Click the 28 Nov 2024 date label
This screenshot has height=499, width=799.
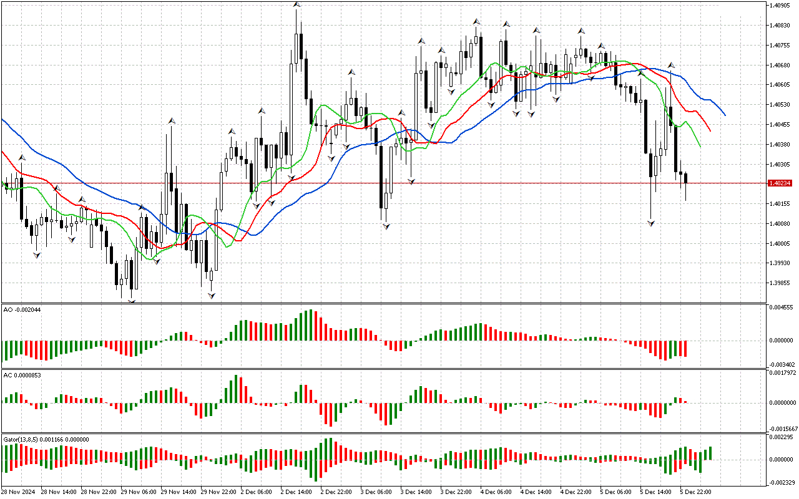[19, 492]
